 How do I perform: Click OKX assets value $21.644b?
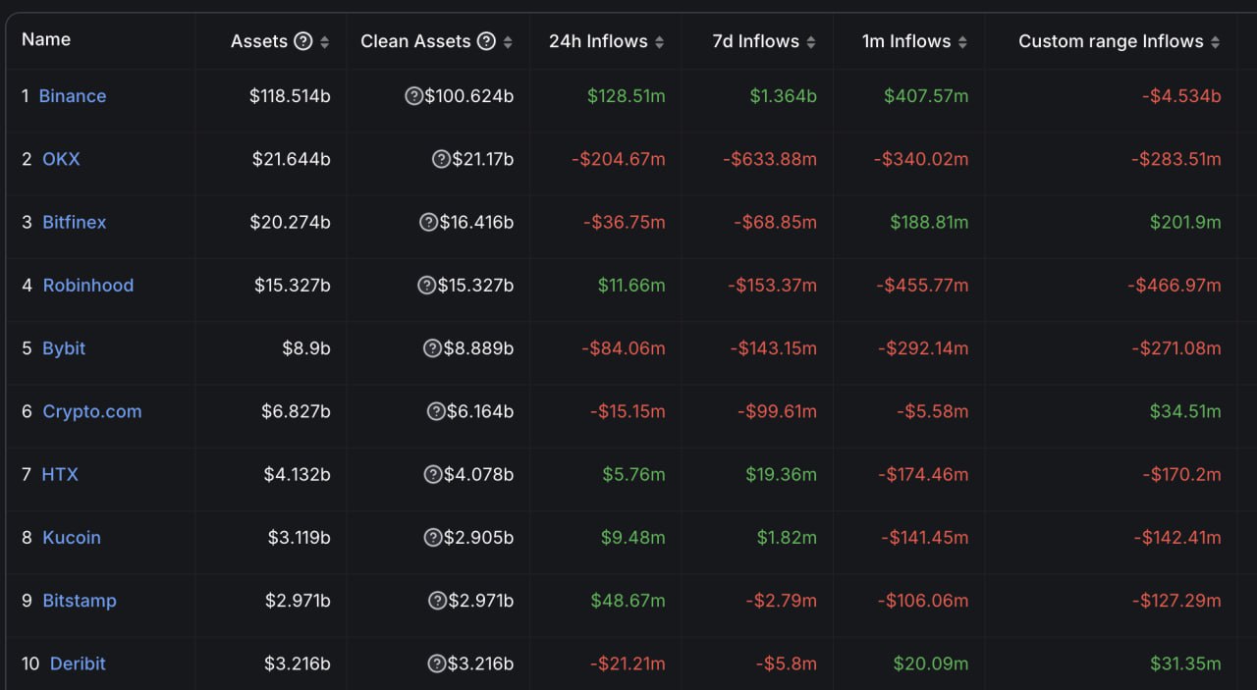tap(292, 159)
